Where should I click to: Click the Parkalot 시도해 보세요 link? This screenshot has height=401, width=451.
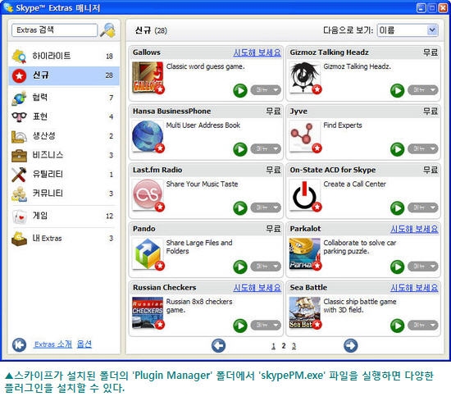point(414,229)
